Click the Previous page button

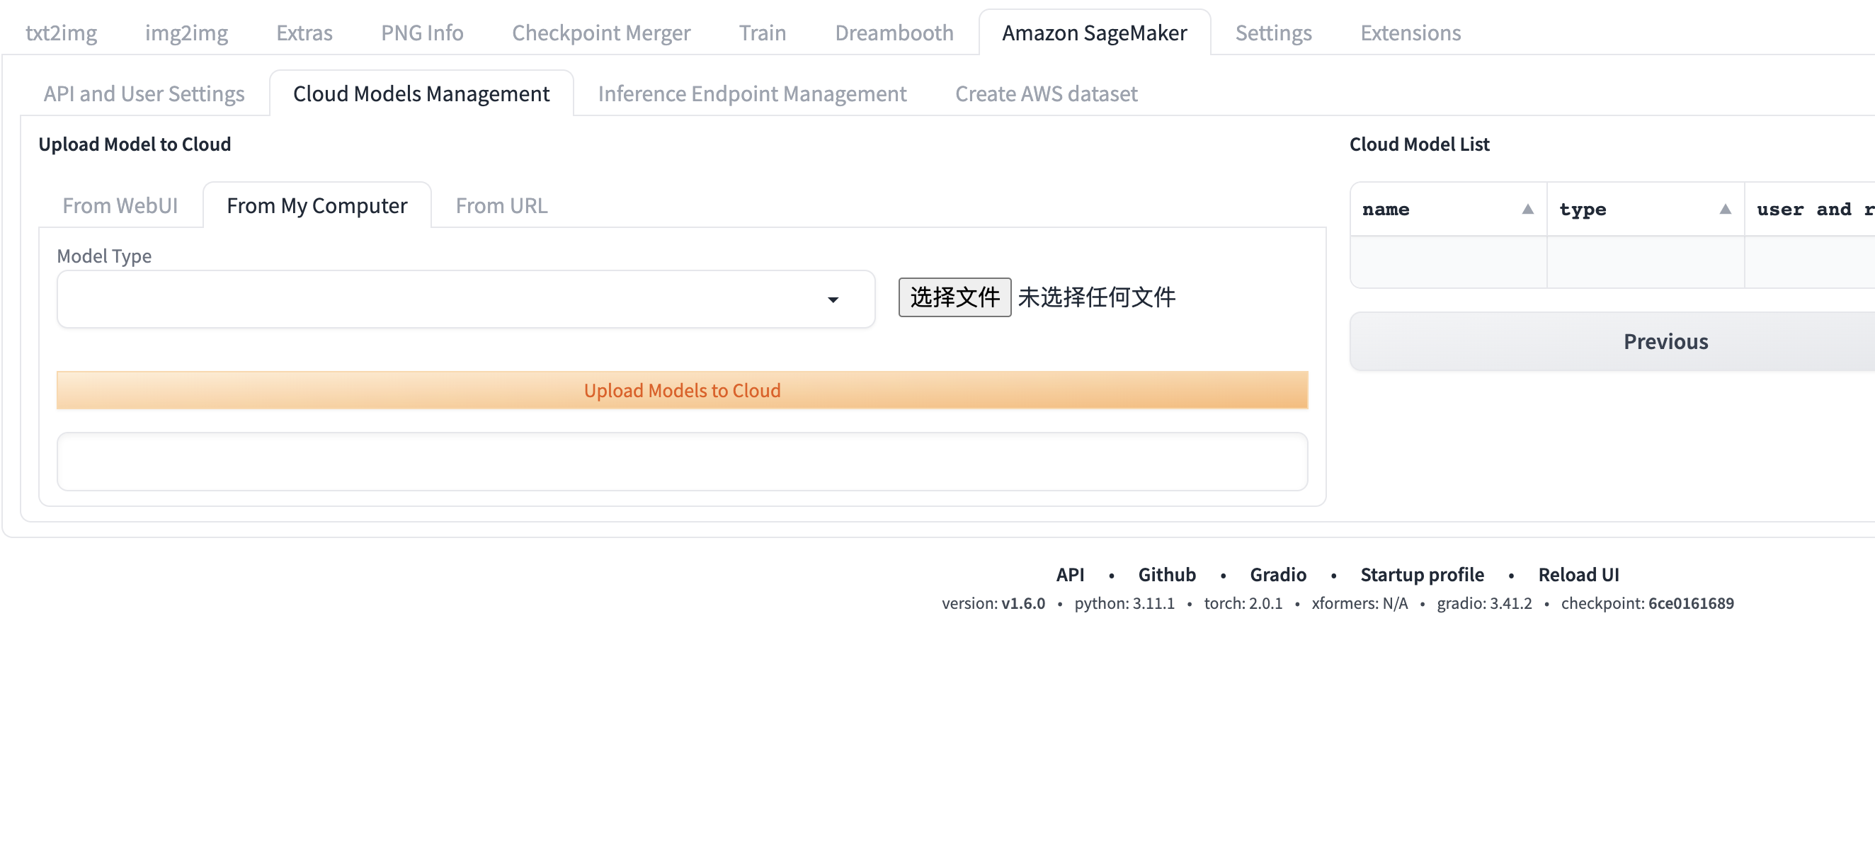click(x=1665, y=341)
